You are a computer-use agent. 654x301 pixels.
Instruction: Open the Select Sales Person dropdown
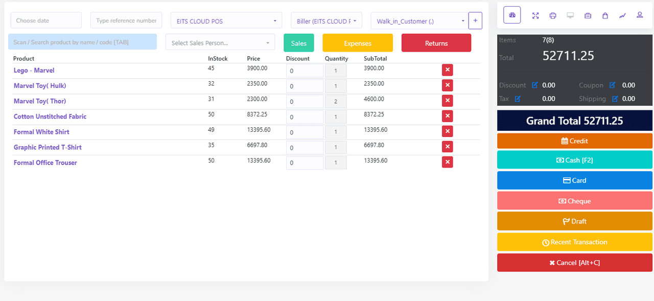click(x=220, y=42)
